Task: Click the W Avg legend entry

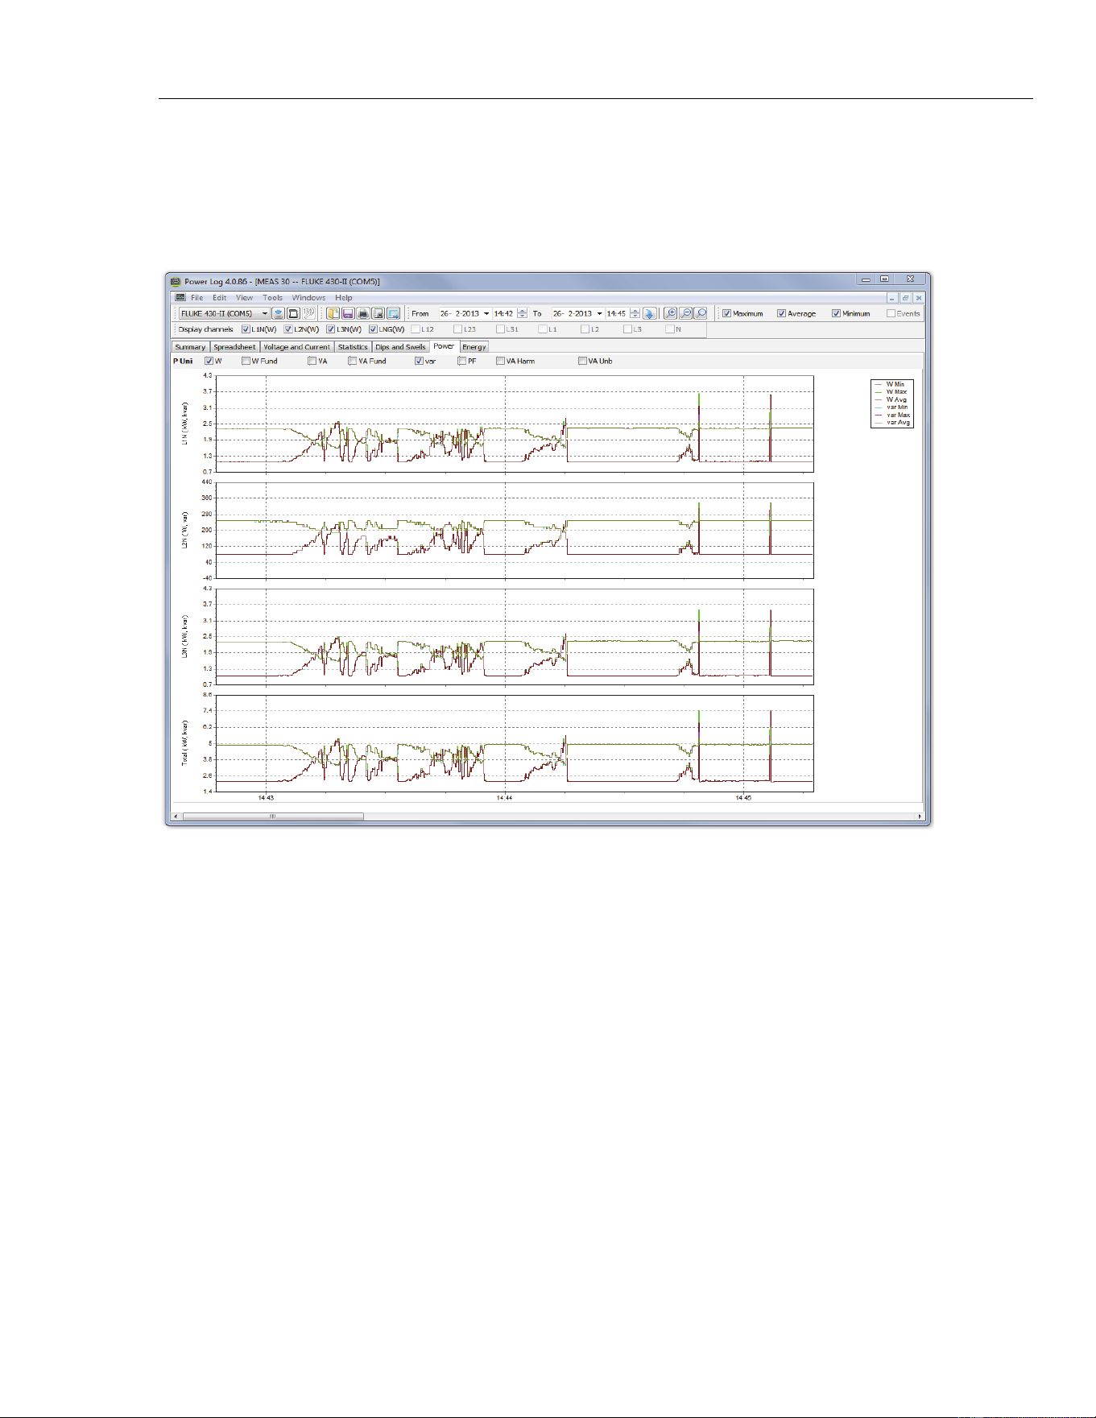Action: 891,399
